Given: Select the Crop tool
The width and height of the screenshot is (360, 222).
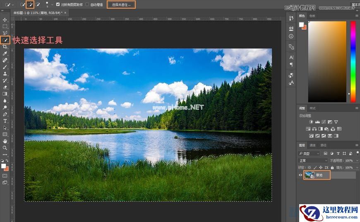Looking at the screenshot, I should click(x=5, y=47).
